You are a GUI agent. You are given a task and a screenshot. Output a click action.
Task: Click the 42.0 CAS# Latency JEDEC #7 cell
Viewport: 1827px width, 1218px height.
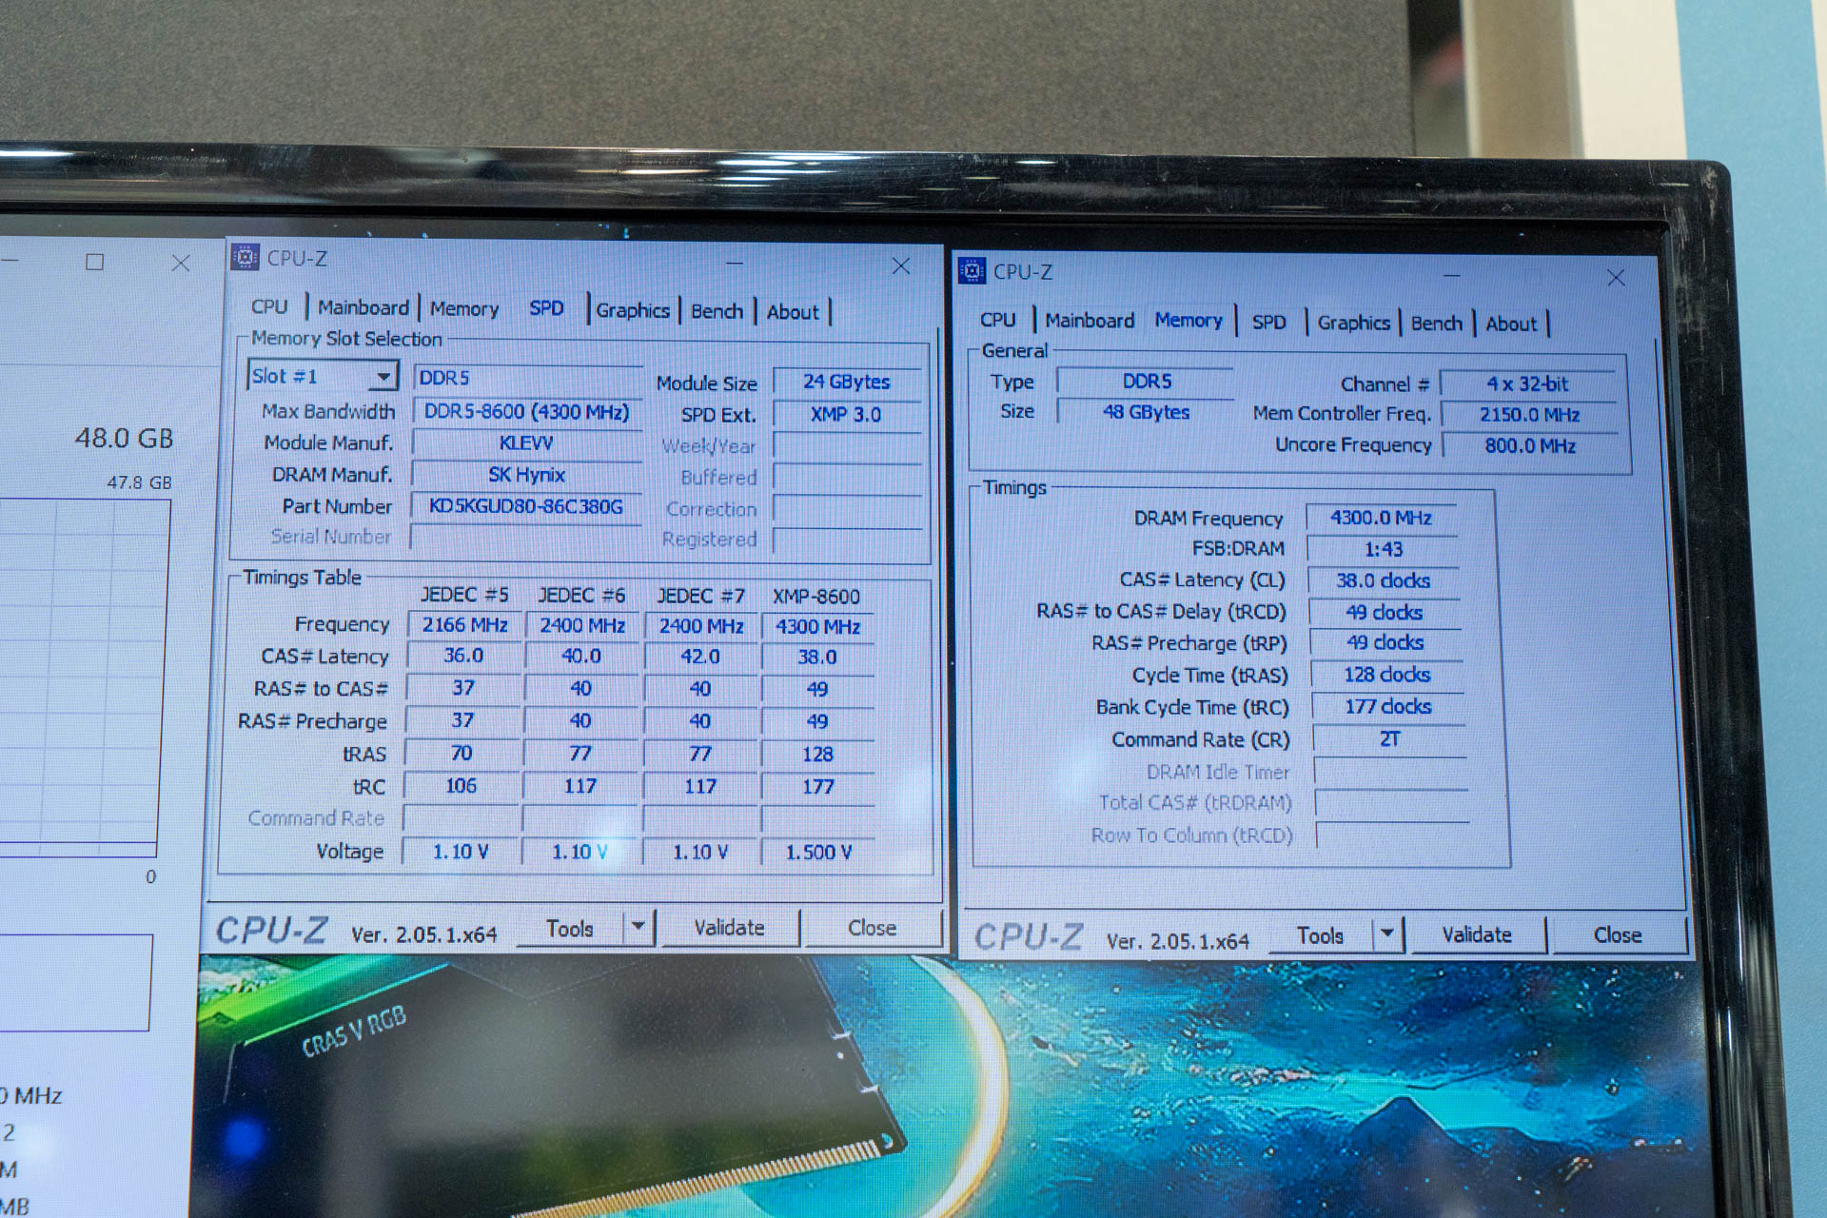coord(700,658)
